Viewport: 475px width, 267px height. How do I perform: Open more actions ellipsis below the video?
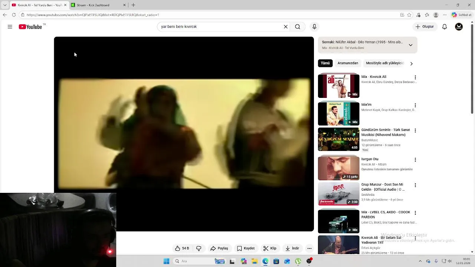tap(309, 248)
